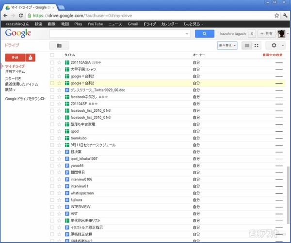Click the vertical scrollbar thumb
The width and height of the screenshot is (291, 243).
coord(288,196)
